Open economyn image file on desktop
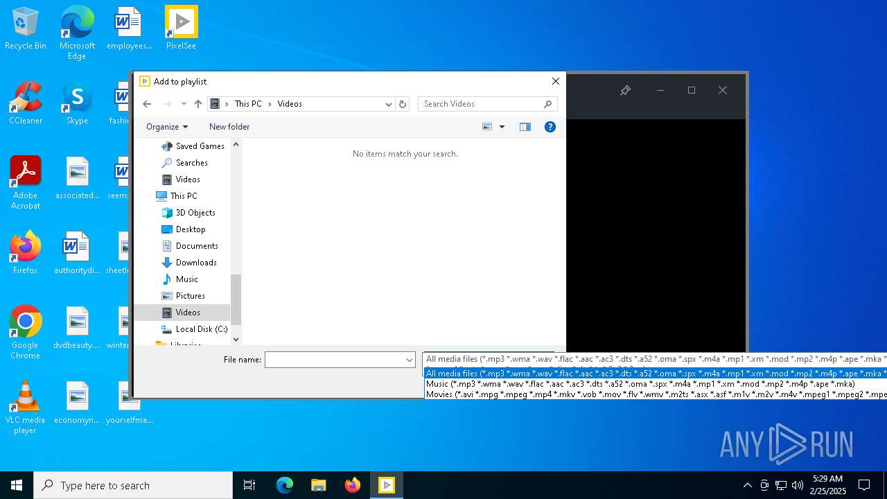The image size is (887, 499). point(77,403)
